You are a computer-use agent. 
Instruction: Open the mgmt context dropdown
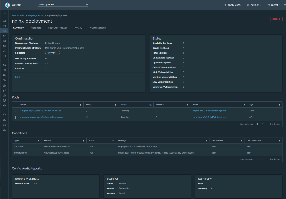274,5
